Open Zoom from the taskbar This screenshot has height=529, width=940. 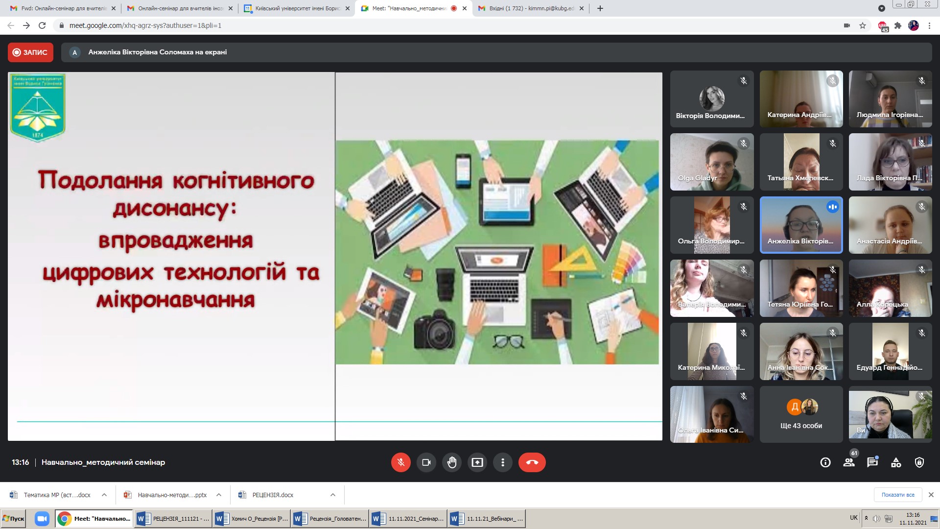[x=42, y=519]
